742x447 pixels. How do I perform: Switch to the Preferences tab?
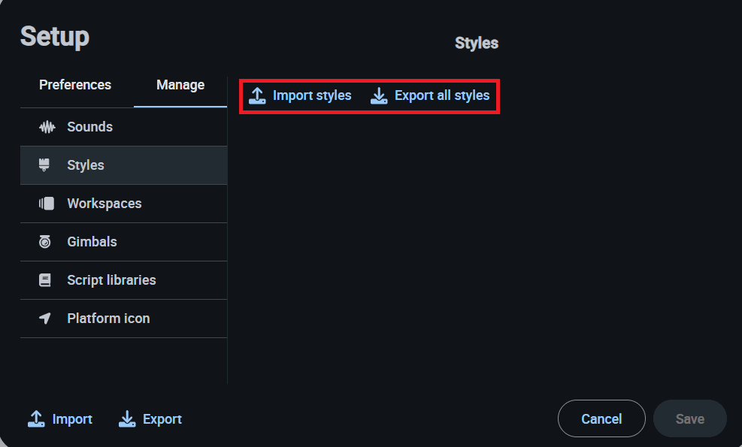(x=75, y=85)
